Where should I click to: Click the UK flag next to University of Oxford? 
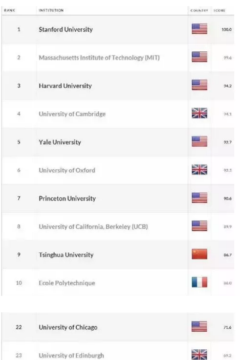pyautogui.click(x=200, y=169)
